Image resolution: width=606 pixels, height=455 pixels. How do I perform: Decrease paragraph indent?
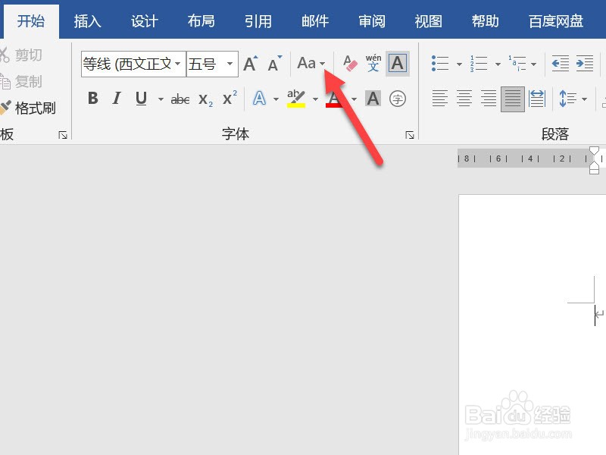(561, 64)
